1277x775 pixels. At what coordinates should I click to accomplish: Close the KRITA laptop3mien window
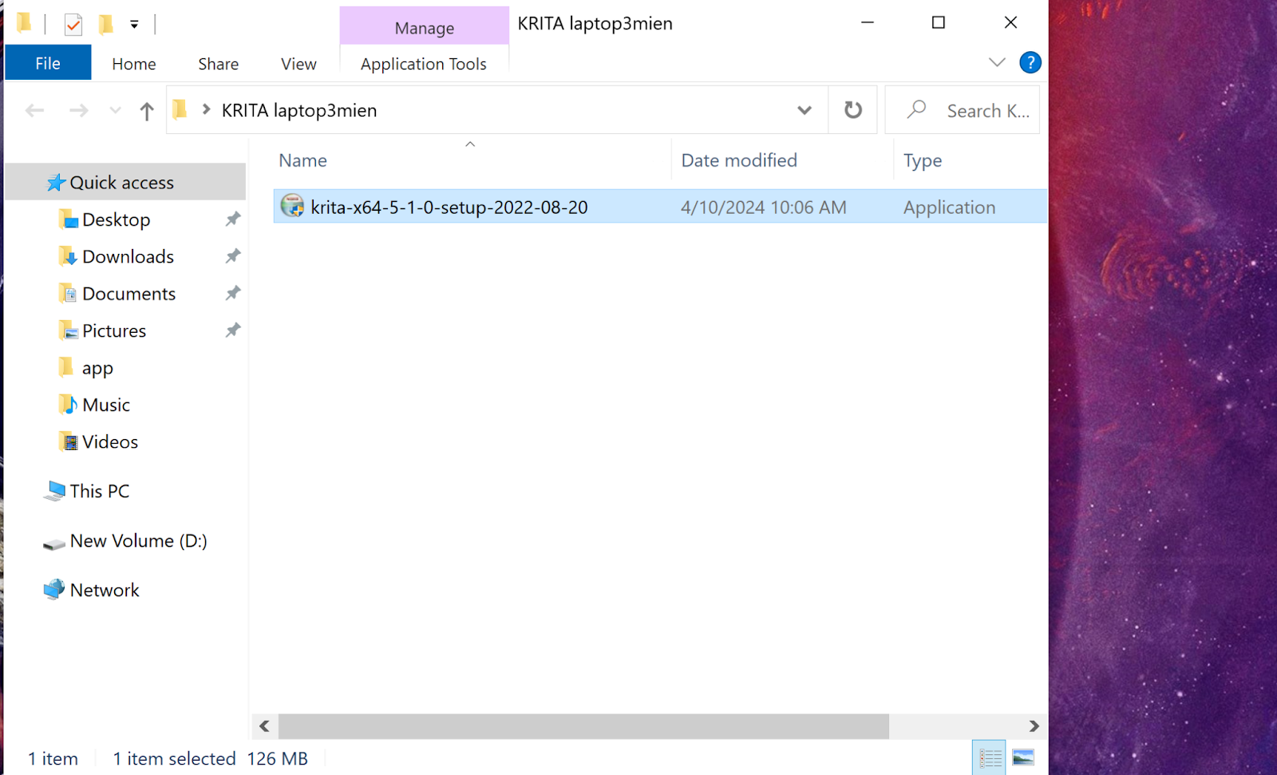click(1010, 22)
